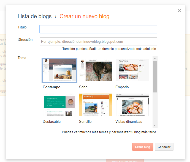Click the Cancelar button
Screen dimensions: 190x162
[x=164, y=147]
